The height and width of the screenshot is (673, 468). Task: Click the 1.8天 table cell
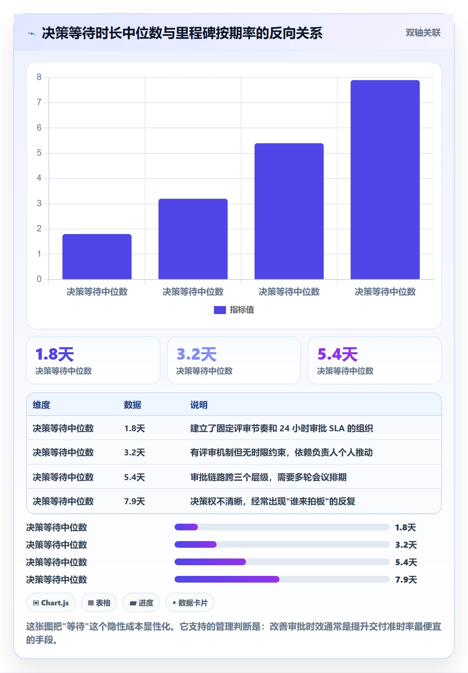pyautogui.click(x=134, y=428)
